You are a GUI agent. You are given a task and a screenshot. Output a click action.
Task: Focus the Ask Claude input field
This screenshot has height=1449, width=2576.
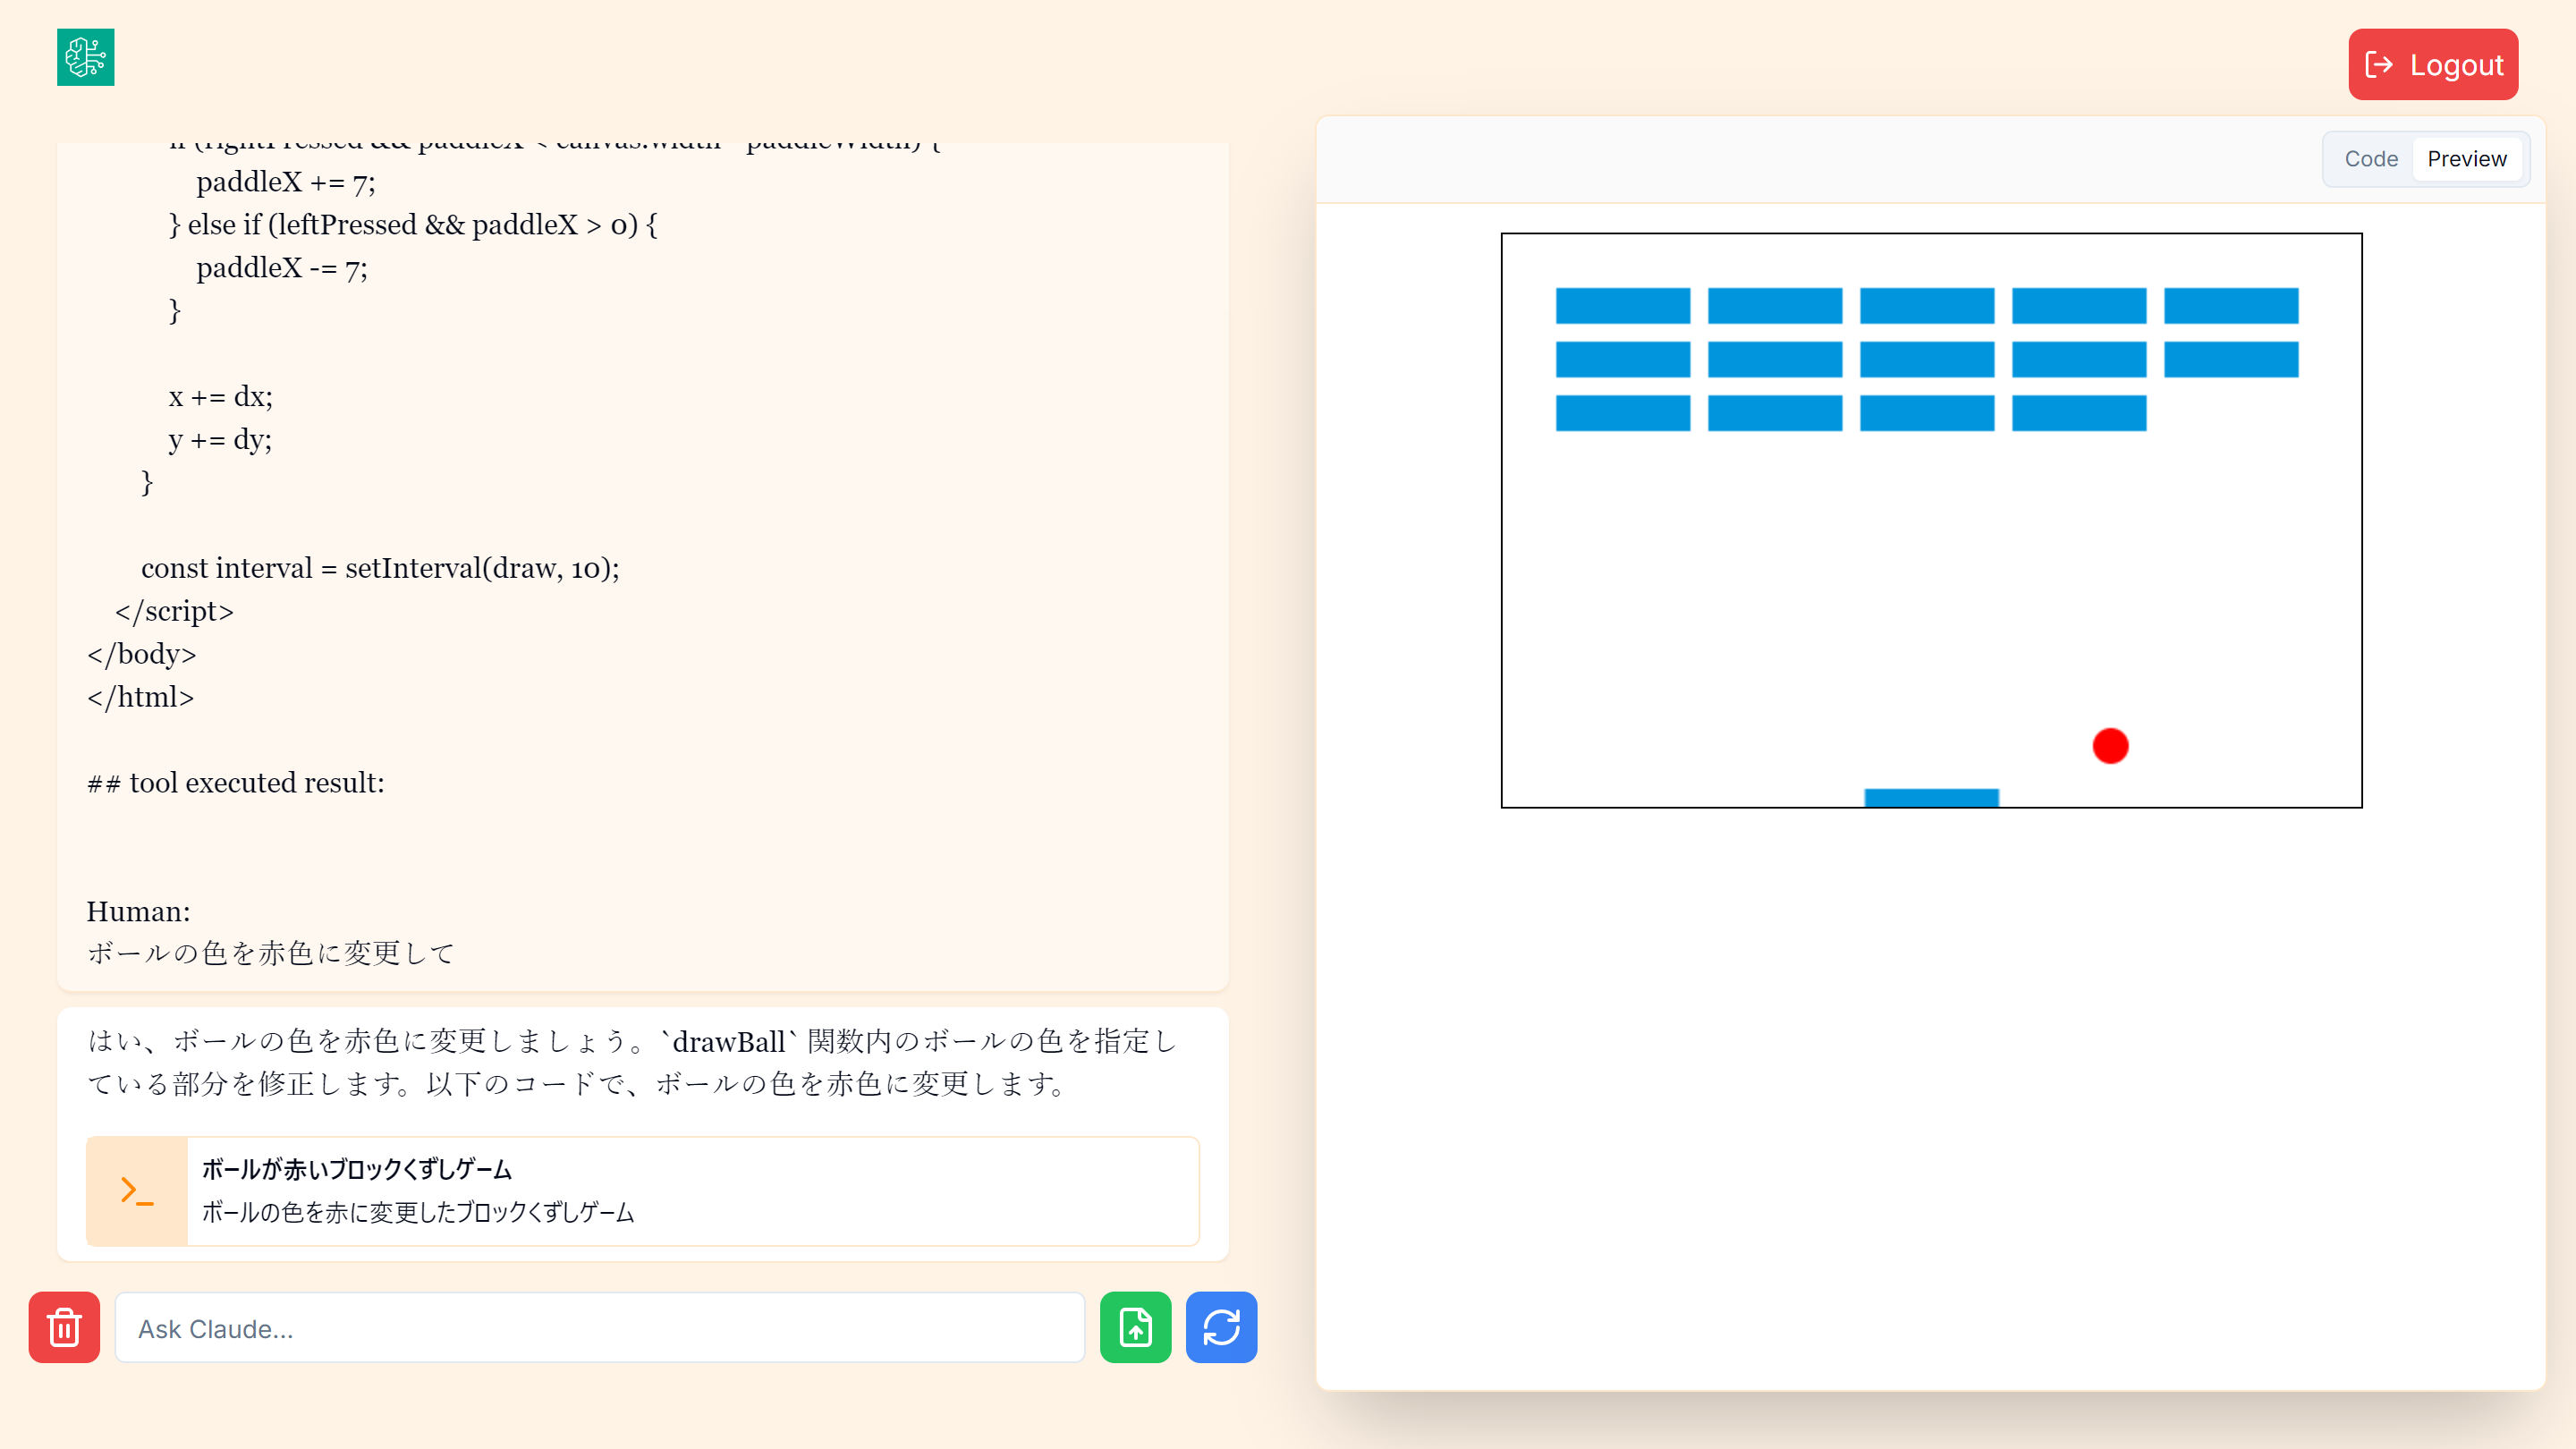click(x=599, y=1328)
